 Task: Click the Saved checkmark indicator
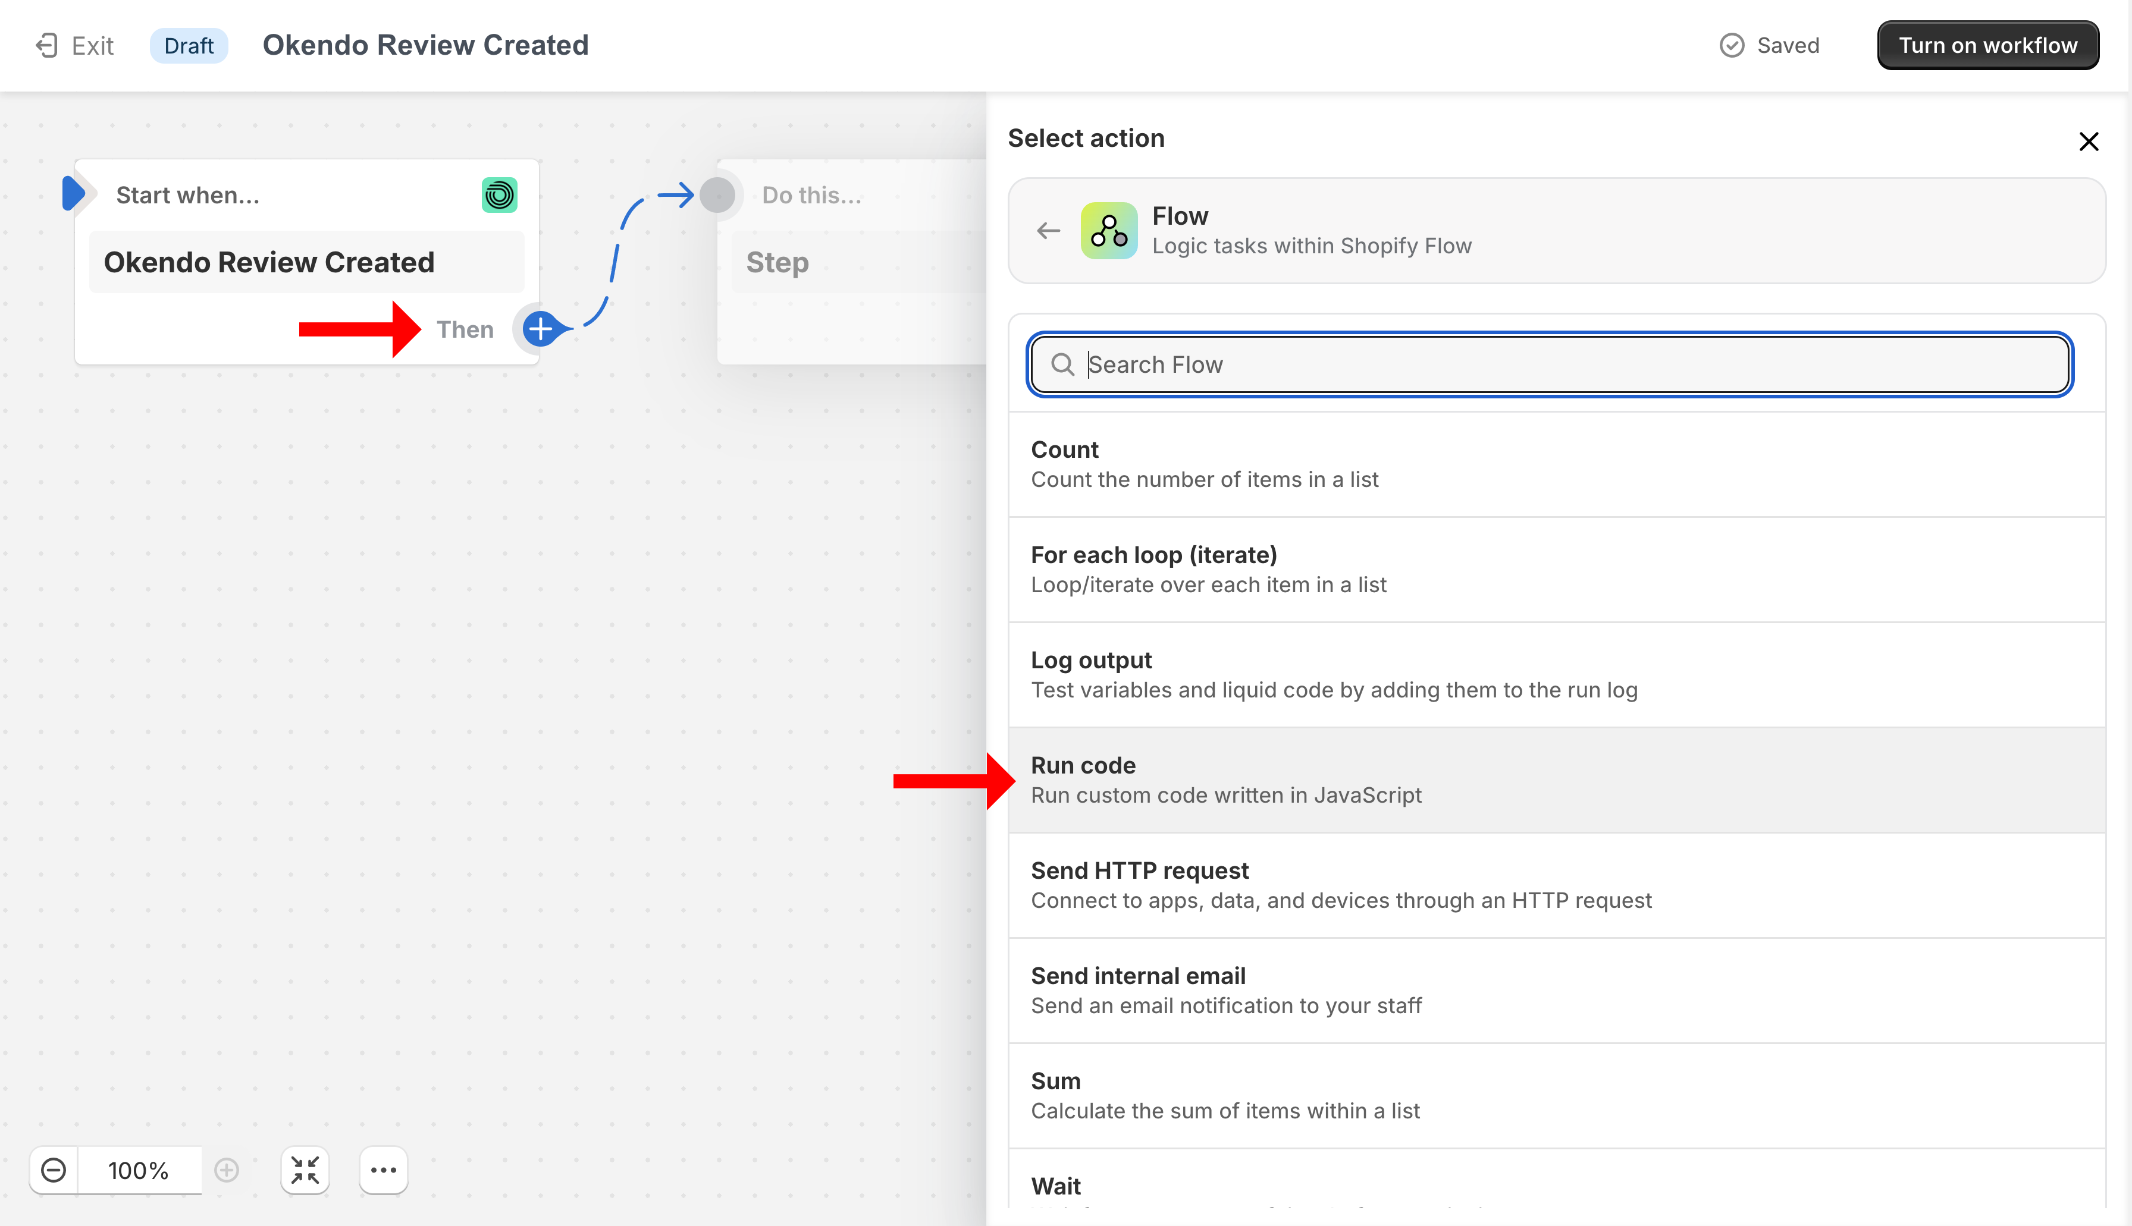1731,45
